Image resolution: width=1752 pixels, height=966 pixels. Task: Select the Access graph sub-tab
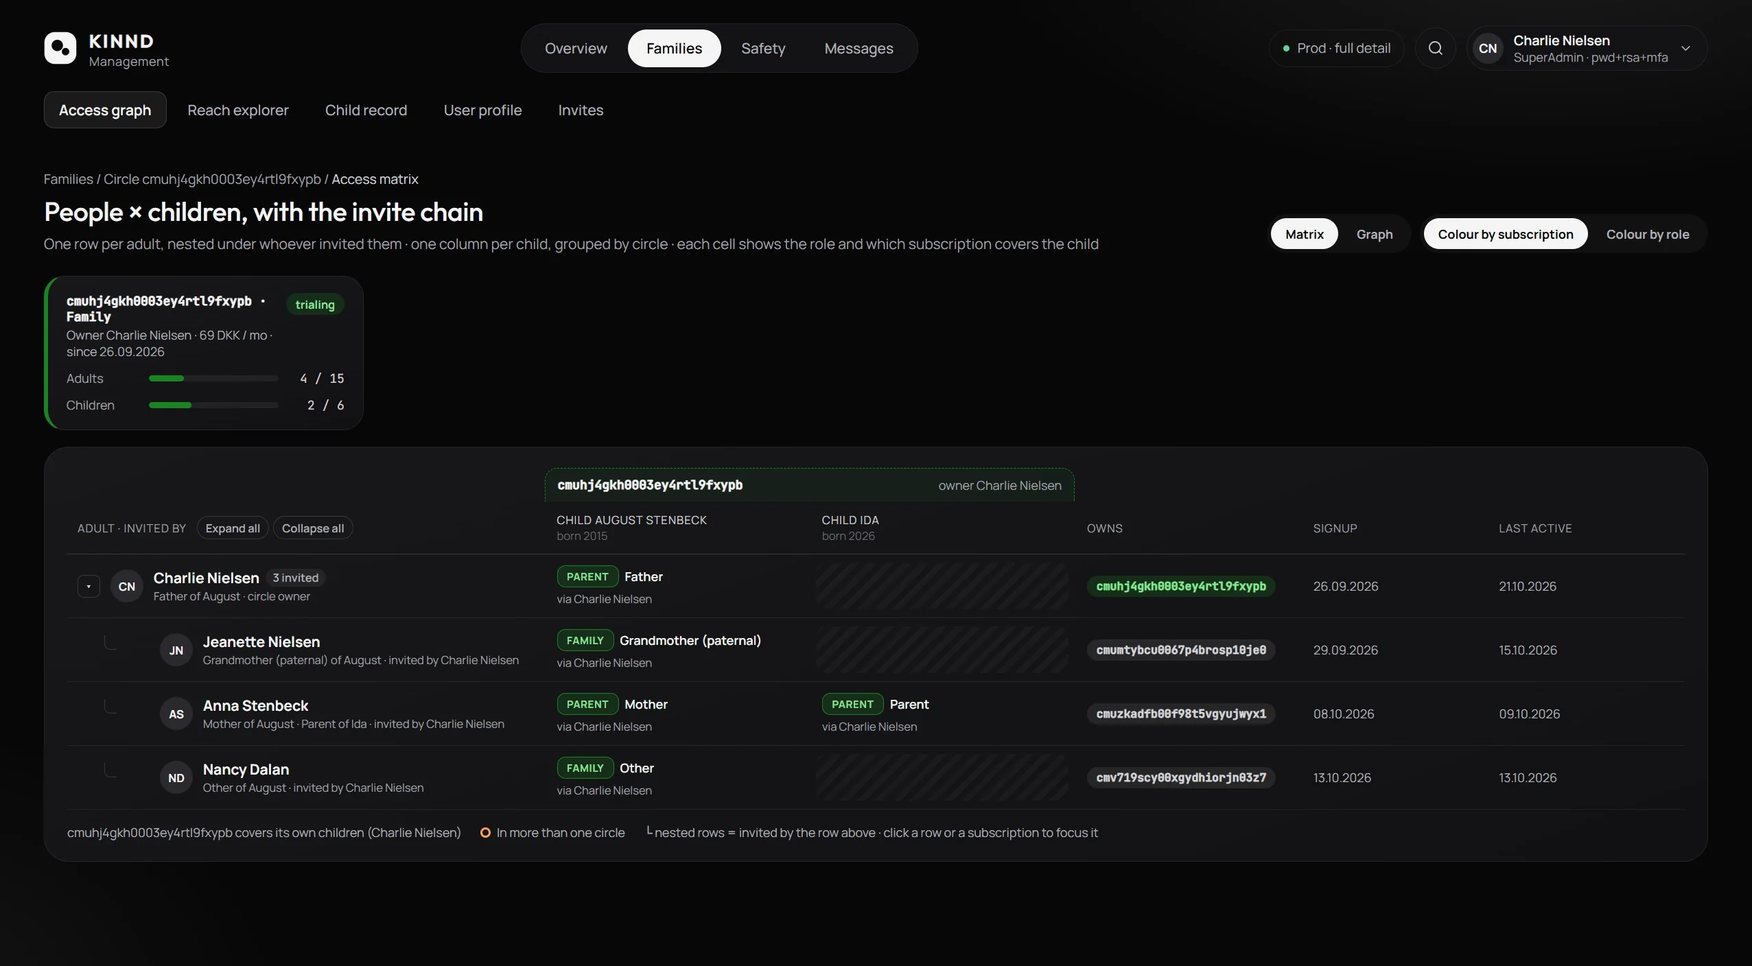(105, 110)
